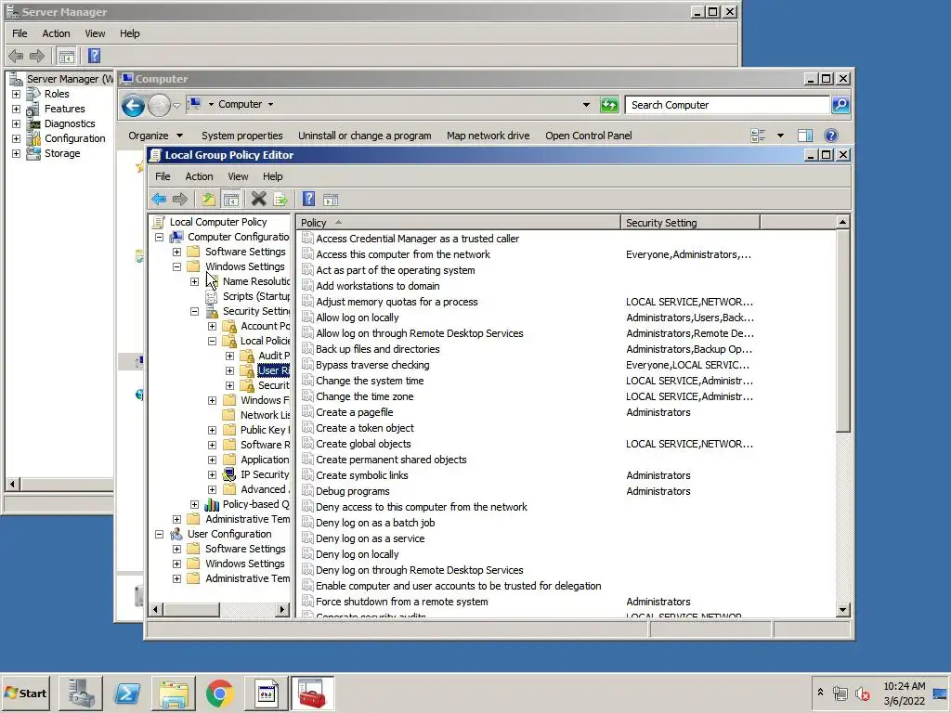Launch Google Chrome from taskbar
Screen dimensions: 951x713
(x=219, y=693)
